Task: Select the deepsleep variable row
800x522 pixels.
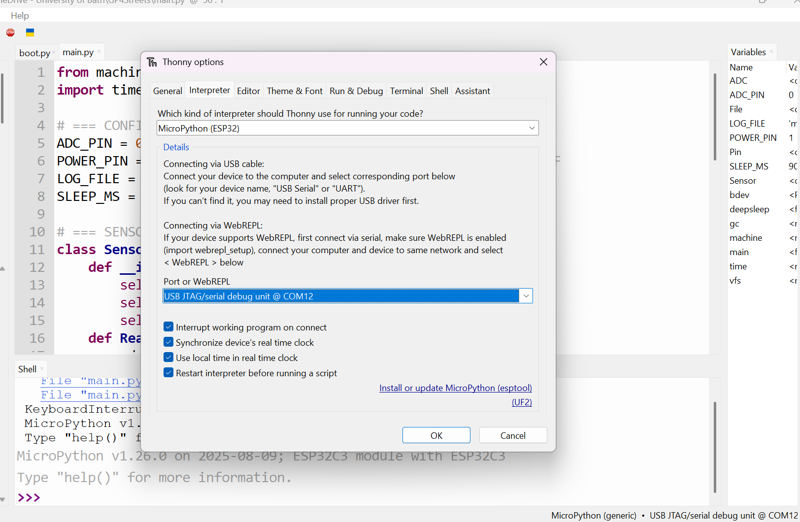Action: click(762, 209)
